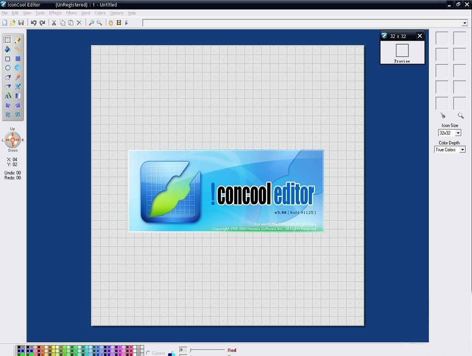Undo the last action in toolbar
This screenshot has height=356, width=472.
click(34, 23)
